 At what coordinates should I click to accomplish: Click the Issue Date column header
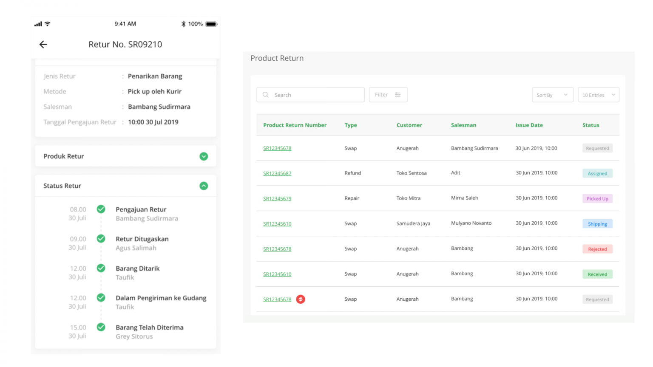[529, 125]
